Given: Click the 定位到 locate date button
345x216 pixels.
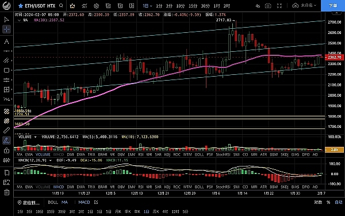Looking at the screenshot, I should (x=29, y=202).
